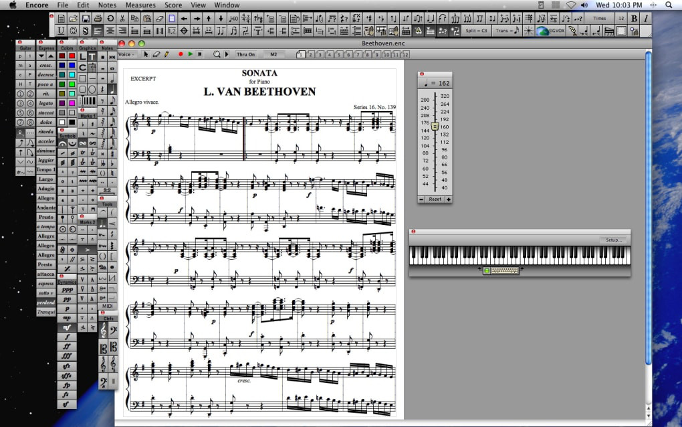Start recording with the red record button
The image size is (682, 427).
(x=181, y=54)
